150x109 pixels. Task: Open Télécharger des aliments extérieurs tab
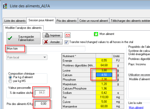[x=130, y=21]
